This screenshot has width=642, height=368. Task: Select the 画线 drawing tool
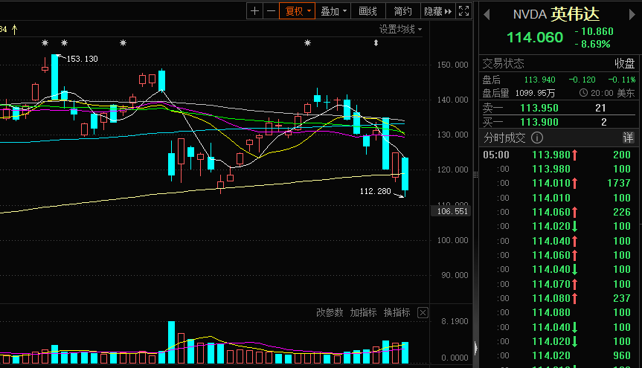pos(368,10)
